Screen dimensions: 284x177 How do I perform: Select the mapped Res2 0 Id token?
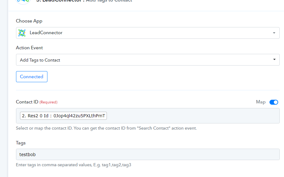tap(63, 116)
